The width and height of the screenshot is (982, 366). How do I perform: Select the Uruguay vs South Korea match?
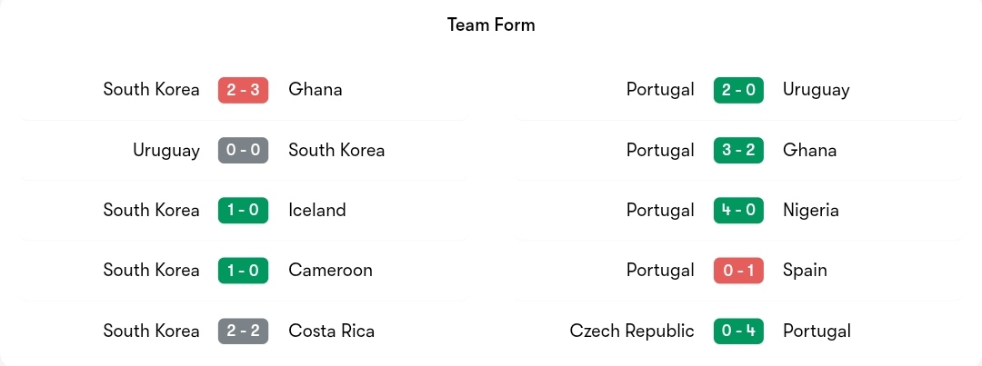coord(245,150)
